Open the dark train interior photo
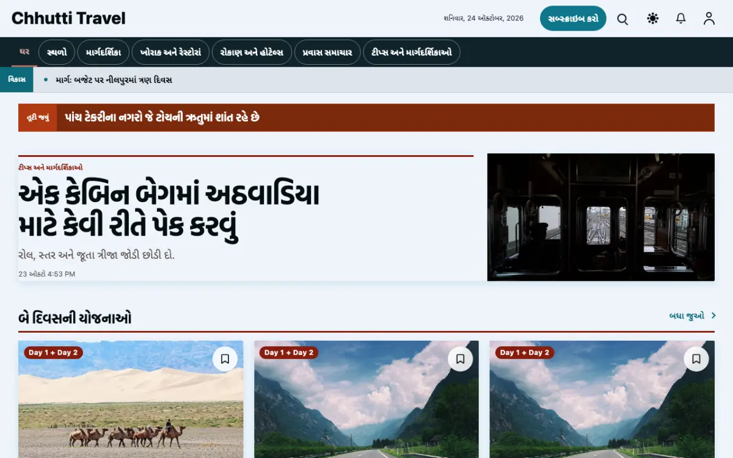 601,217
